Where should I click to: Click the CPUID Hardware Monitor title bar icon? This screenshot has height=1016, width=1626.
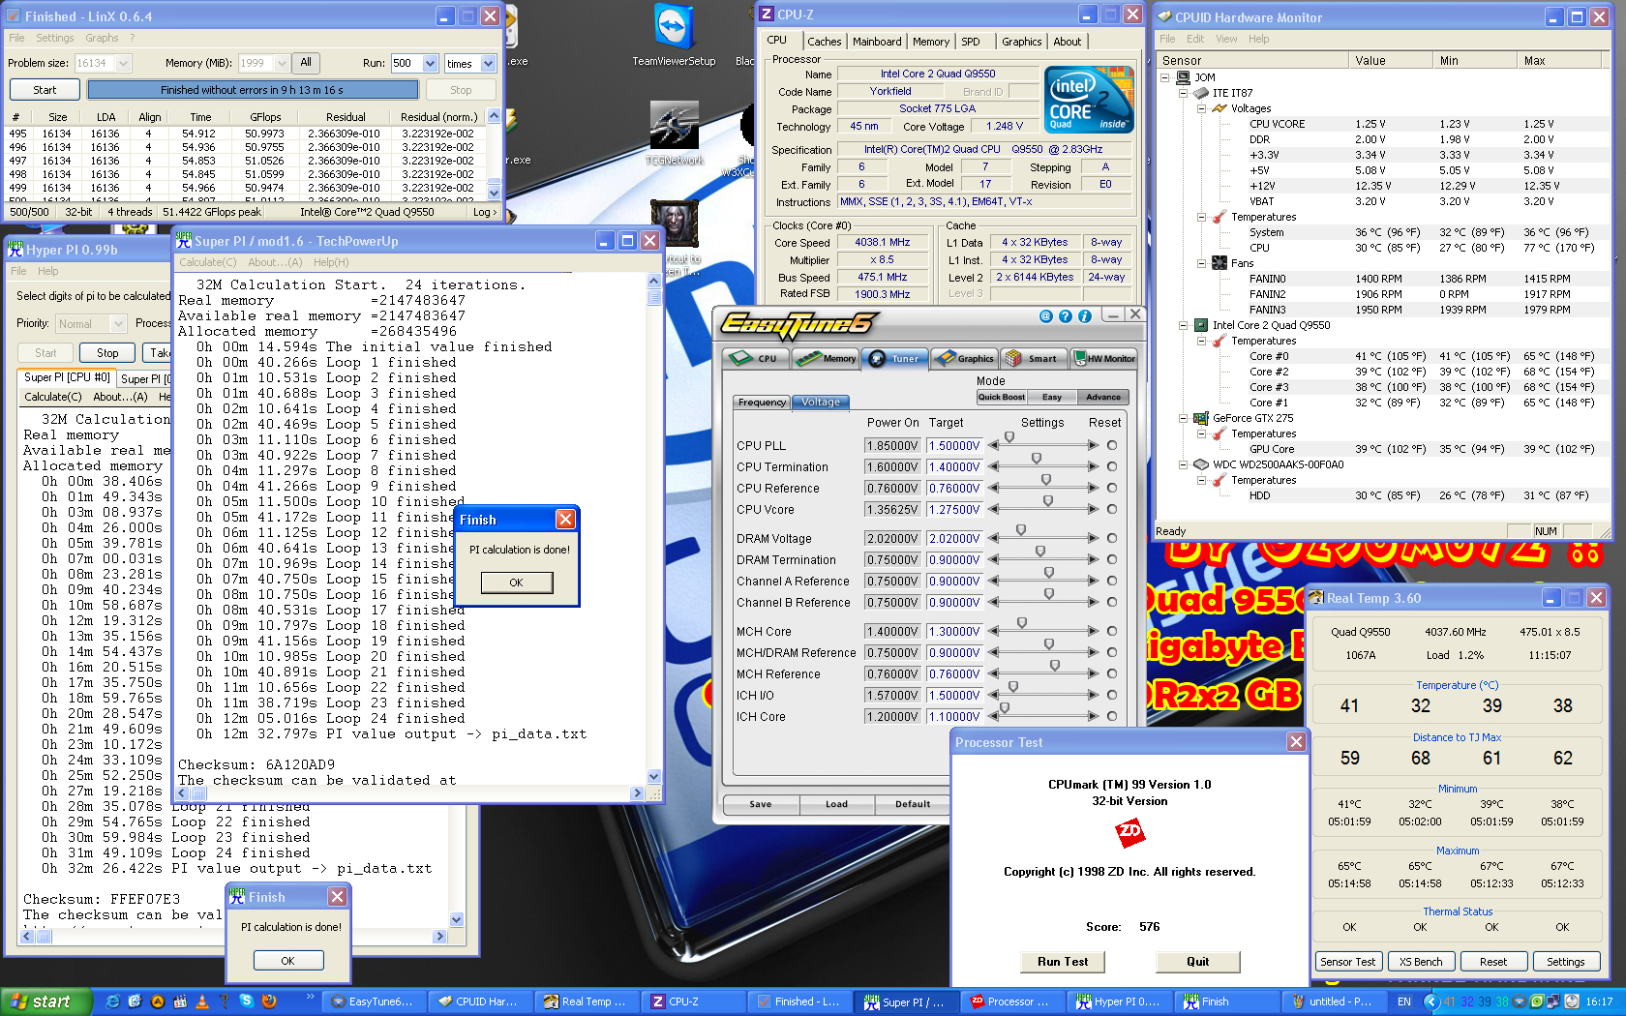(1163, 16)
